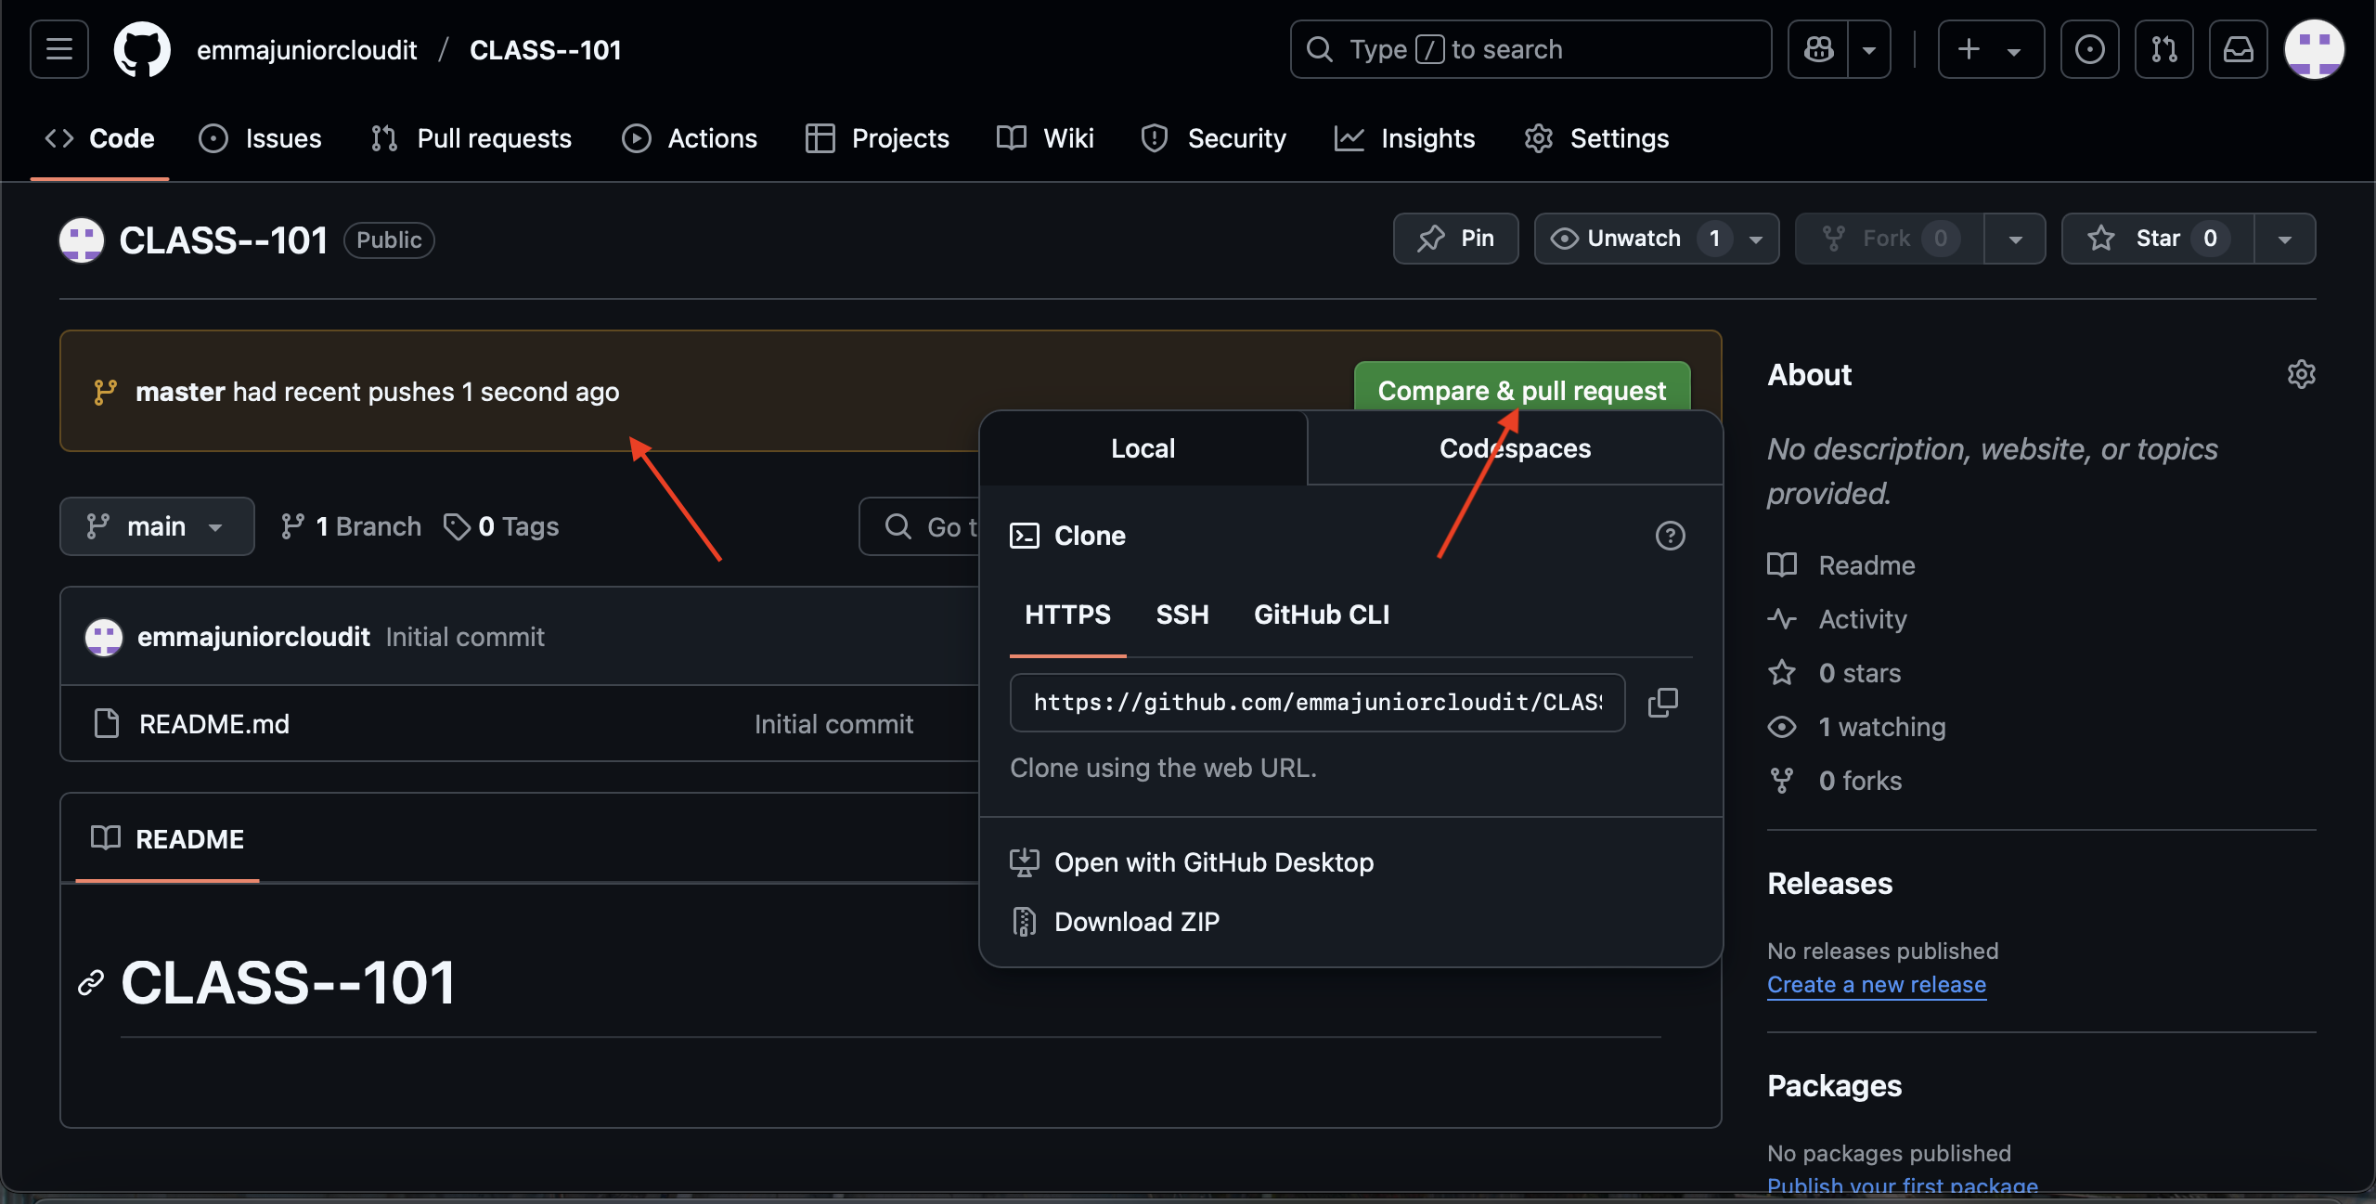View the 0 forks link

coord(1835,781)
